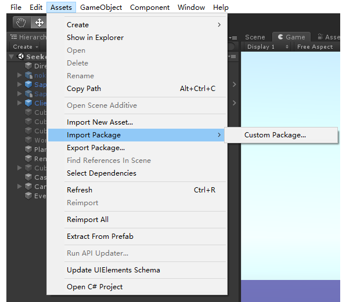Open the panel options menu icon near Scene tab
Image resolution: width=346 pixels, height=302 pixels.
point(233,38)
